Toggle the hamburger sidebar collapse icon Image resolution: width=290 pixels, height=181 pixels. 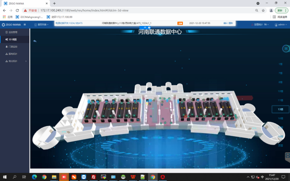(x=25, y=25)
